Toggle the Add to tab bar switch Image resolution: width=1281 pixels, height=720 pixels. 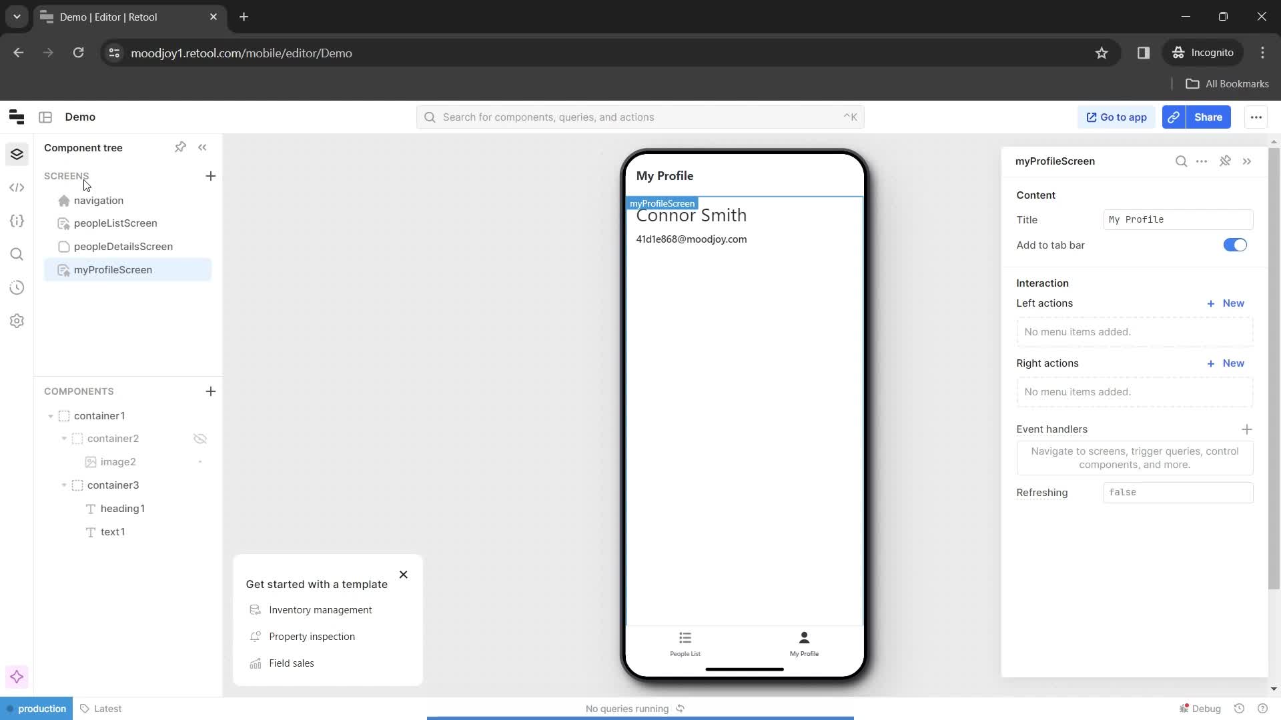pyautogui.click(x=1235, y=245)
